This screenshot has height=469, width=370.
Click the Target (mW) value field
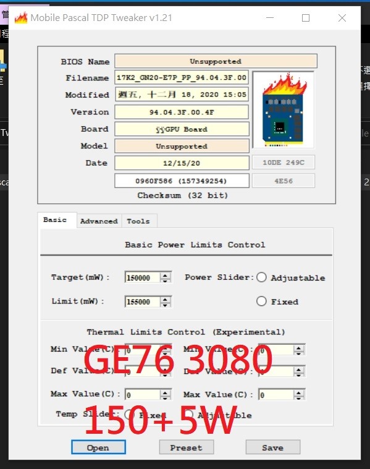(x=142, y=277)
